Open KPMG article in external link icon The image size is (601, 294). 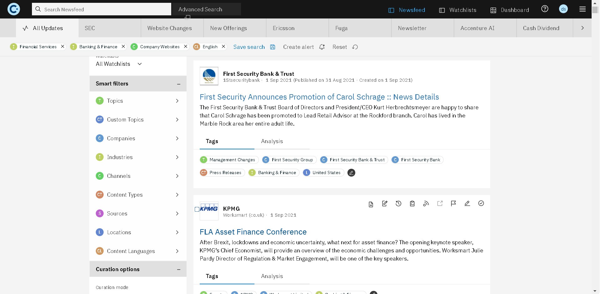440,204
